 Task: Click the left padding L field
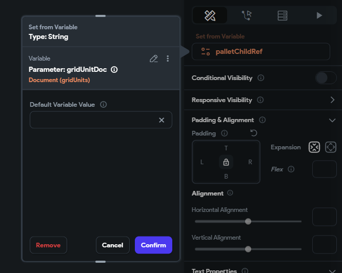202,162
